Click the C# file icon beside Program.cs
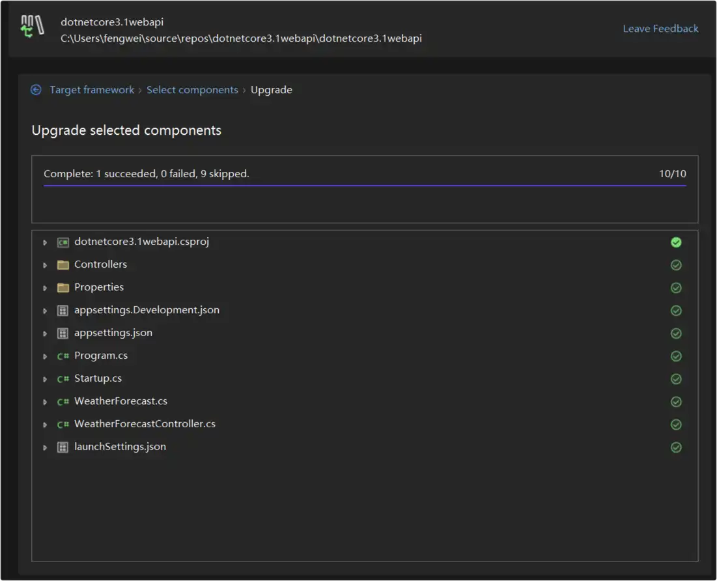 click(63, 356)
